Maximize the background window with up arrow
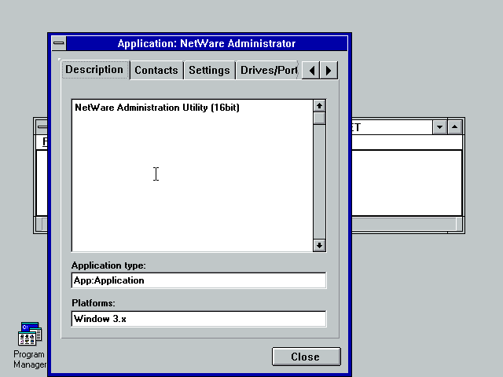The height and width of the screenshot is (377, 503). pyautogui.click(x=454, y=127)
